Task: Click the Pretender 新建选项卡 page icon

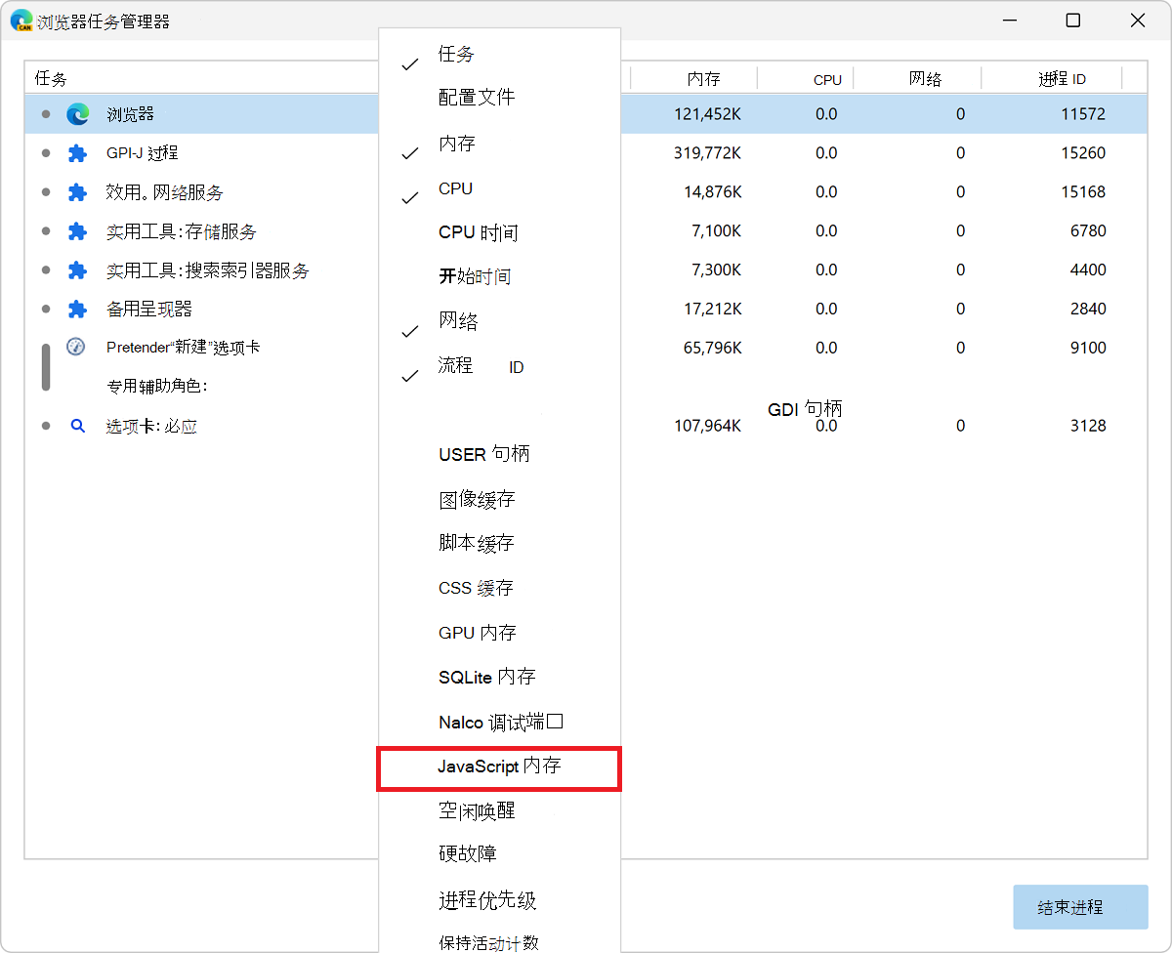Action: click(x=77, y=347)
